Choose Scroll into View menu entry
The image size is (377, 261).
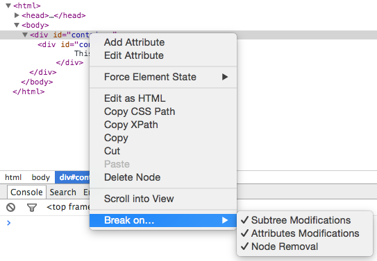163,199
